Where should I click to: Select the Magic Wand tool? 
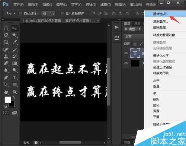coord(15,35)
